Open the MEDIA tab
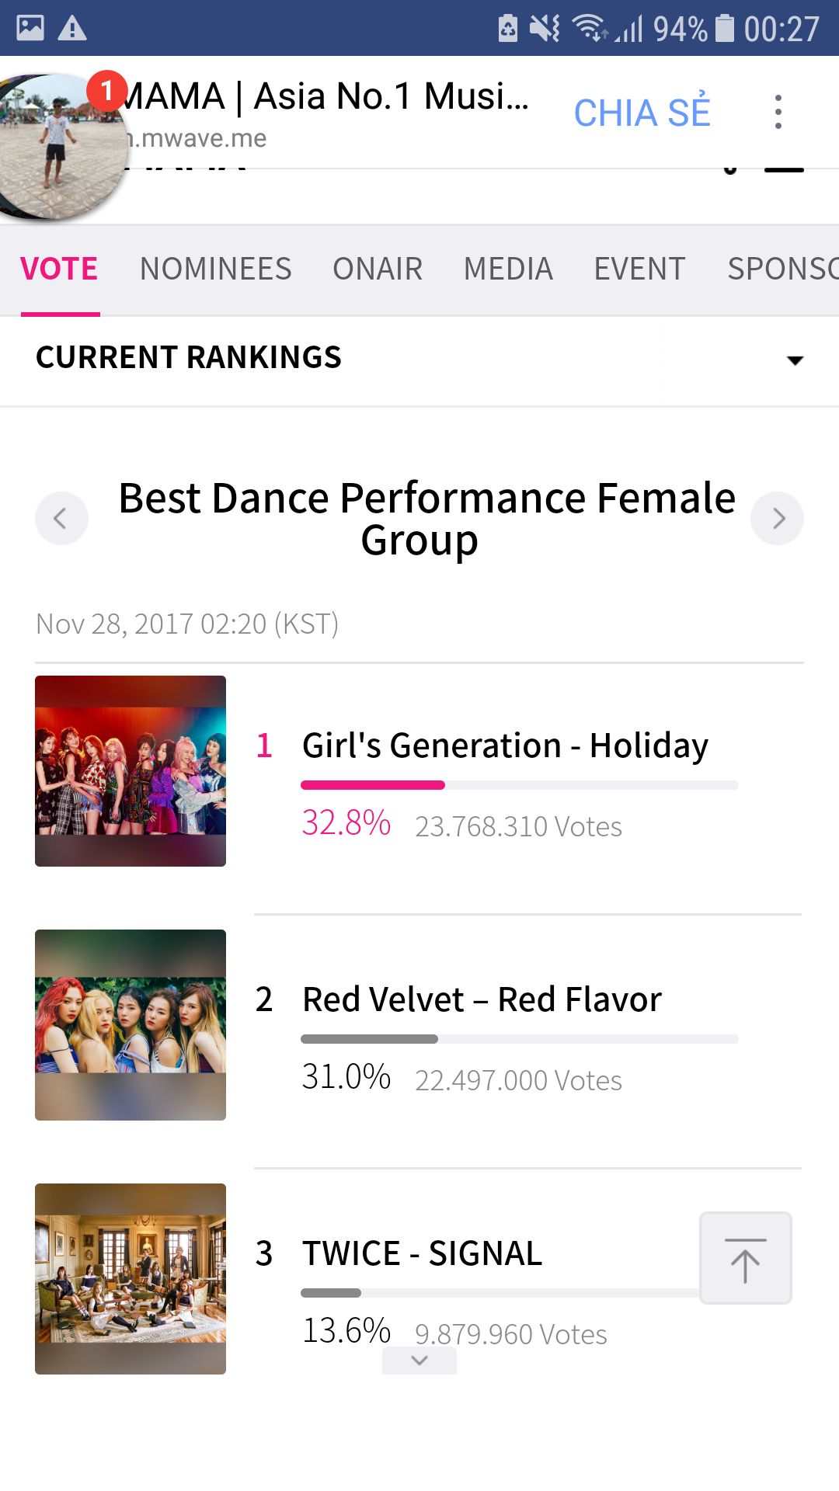Screen dimensions: 839x1491 [x=508, y=269]
